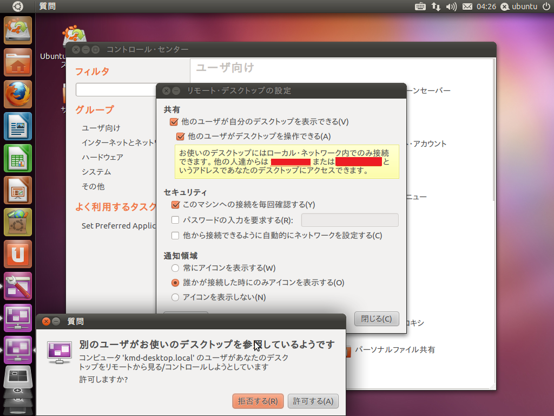This screenshot has height=416, width=554.
Task: Select システム group in Control Center
Action: pos(96,172)
